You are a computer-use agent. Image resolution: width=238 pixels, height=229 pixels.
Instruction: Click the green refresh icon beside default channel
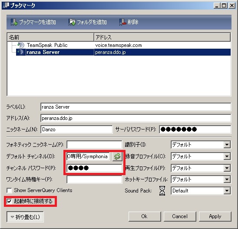117,156
